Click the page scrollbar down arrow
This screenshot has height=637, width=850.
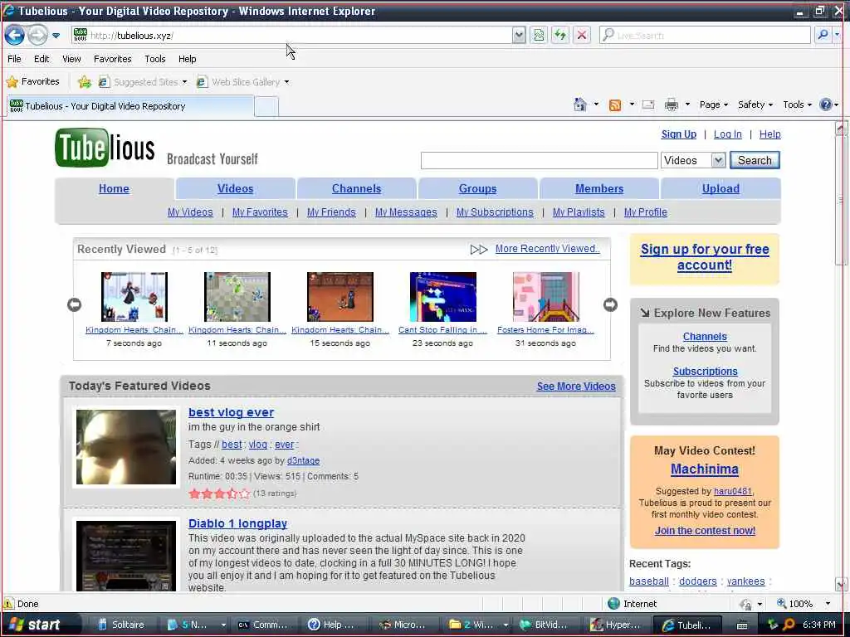click(841, 585)
